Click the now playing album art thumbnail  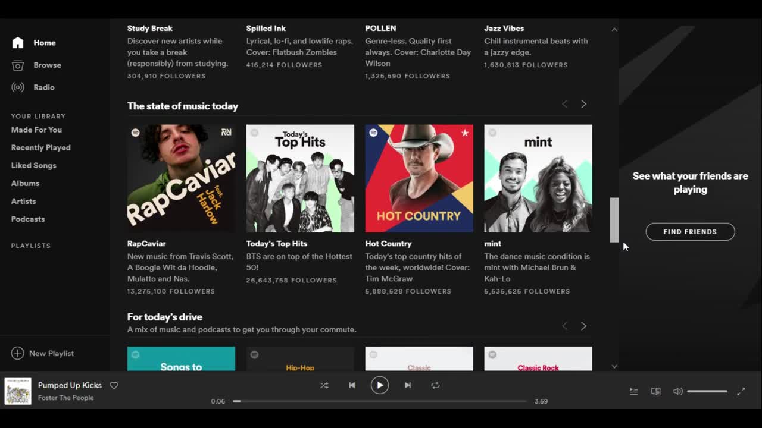tap(18, 391)
